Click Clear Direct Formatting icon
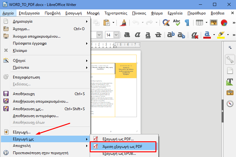This screenshot has height=157, width=236. (195, 35)
